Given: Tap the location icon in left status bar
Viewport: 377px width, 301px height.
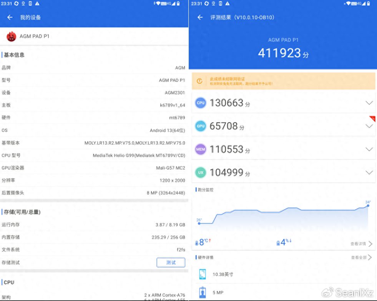Looking at the screenshot, I should coord(23,3).
